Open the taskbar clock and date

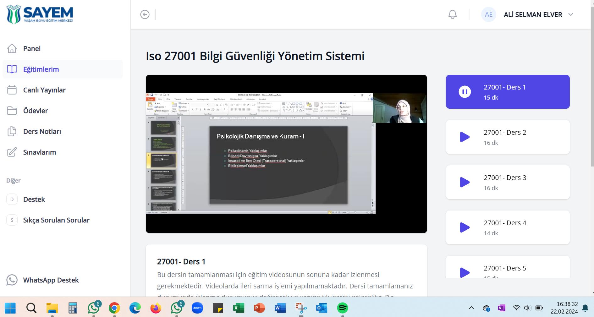click(564, 308)
